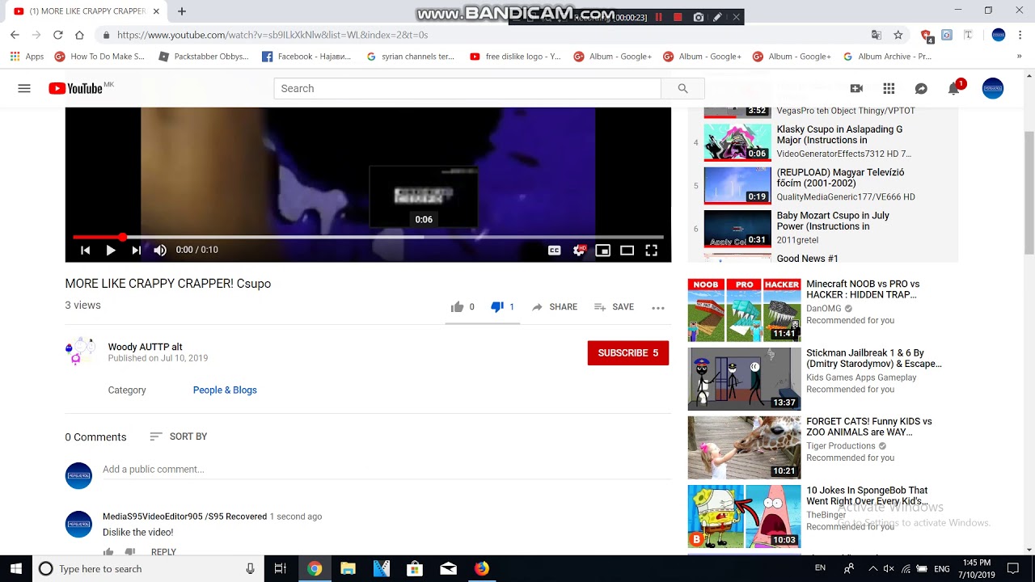Close the MORE LIKE CRAPPY CRAPPER tab

pos(156,11)
